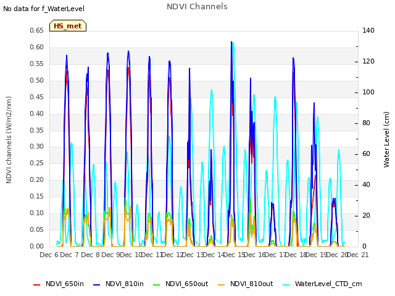
Task: Click the red NDVI_650in legend swatch
Action: click(37, 285)
